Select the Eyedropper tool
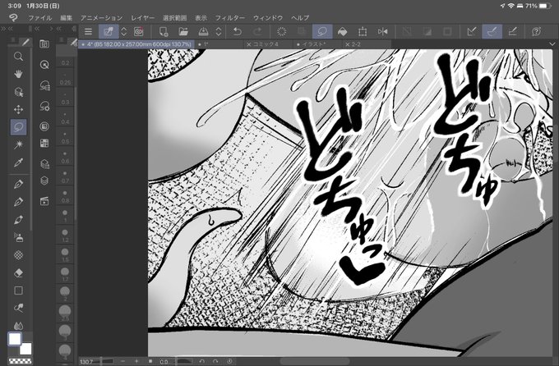559x366 pixels. point(18,162)
